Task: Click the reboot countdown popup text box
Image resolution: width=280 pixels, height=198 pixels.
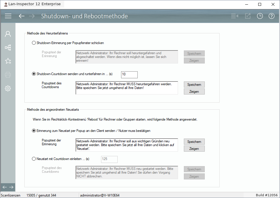Action: tap(127, 172)
